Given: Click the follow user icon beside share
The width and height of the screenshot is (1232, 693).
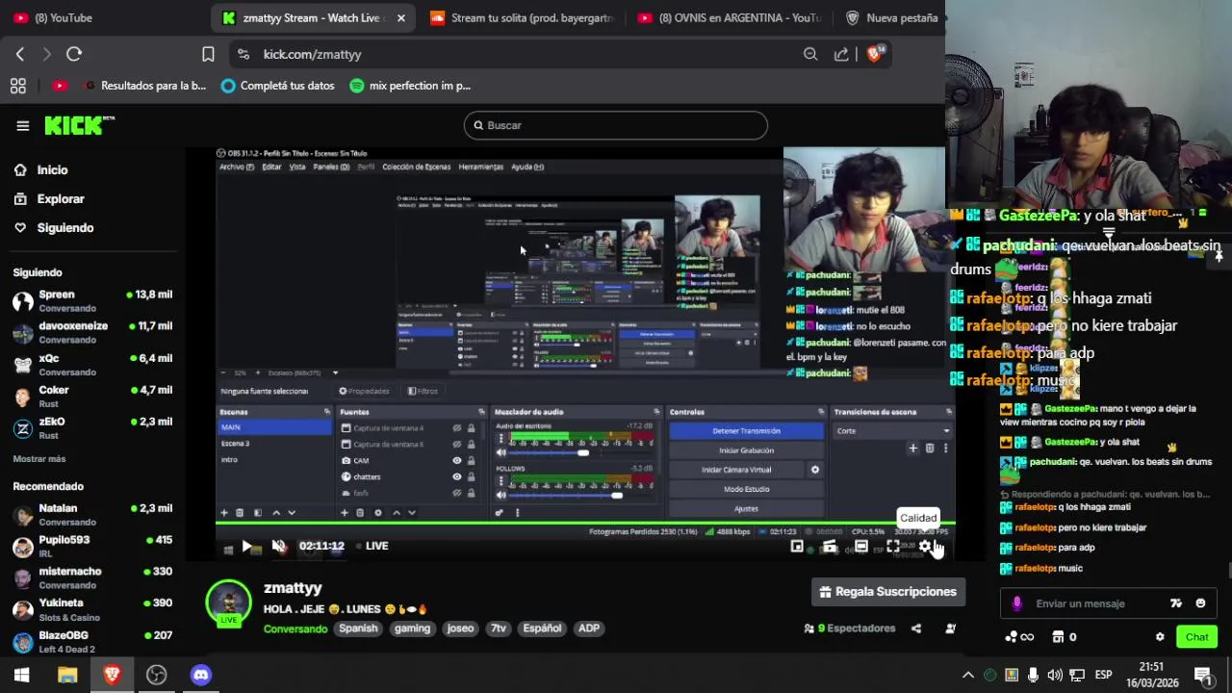Looking at the screenshot, I should pyautogui.click(x=950, y=629).
